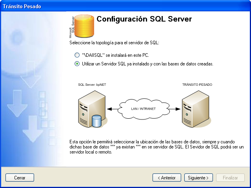Image resolution: width=251 pixels, height=188 pixels.
Task: Click the label '"\DAIISQL" se instalará en este PC.'
Action: (115, 55)
